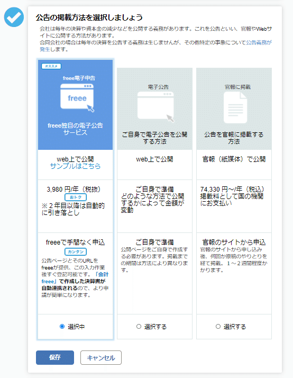Click ※2年目以降は自動的に引き落とし note
Viewport: 293px width, 378px height.
(x=73, y=209)
